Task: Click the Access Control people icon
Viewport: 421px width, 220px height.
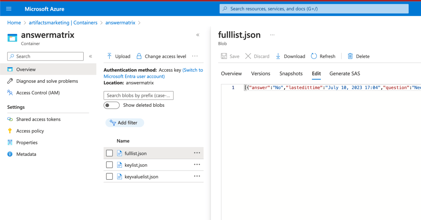Action: click(x=10, y=93)
